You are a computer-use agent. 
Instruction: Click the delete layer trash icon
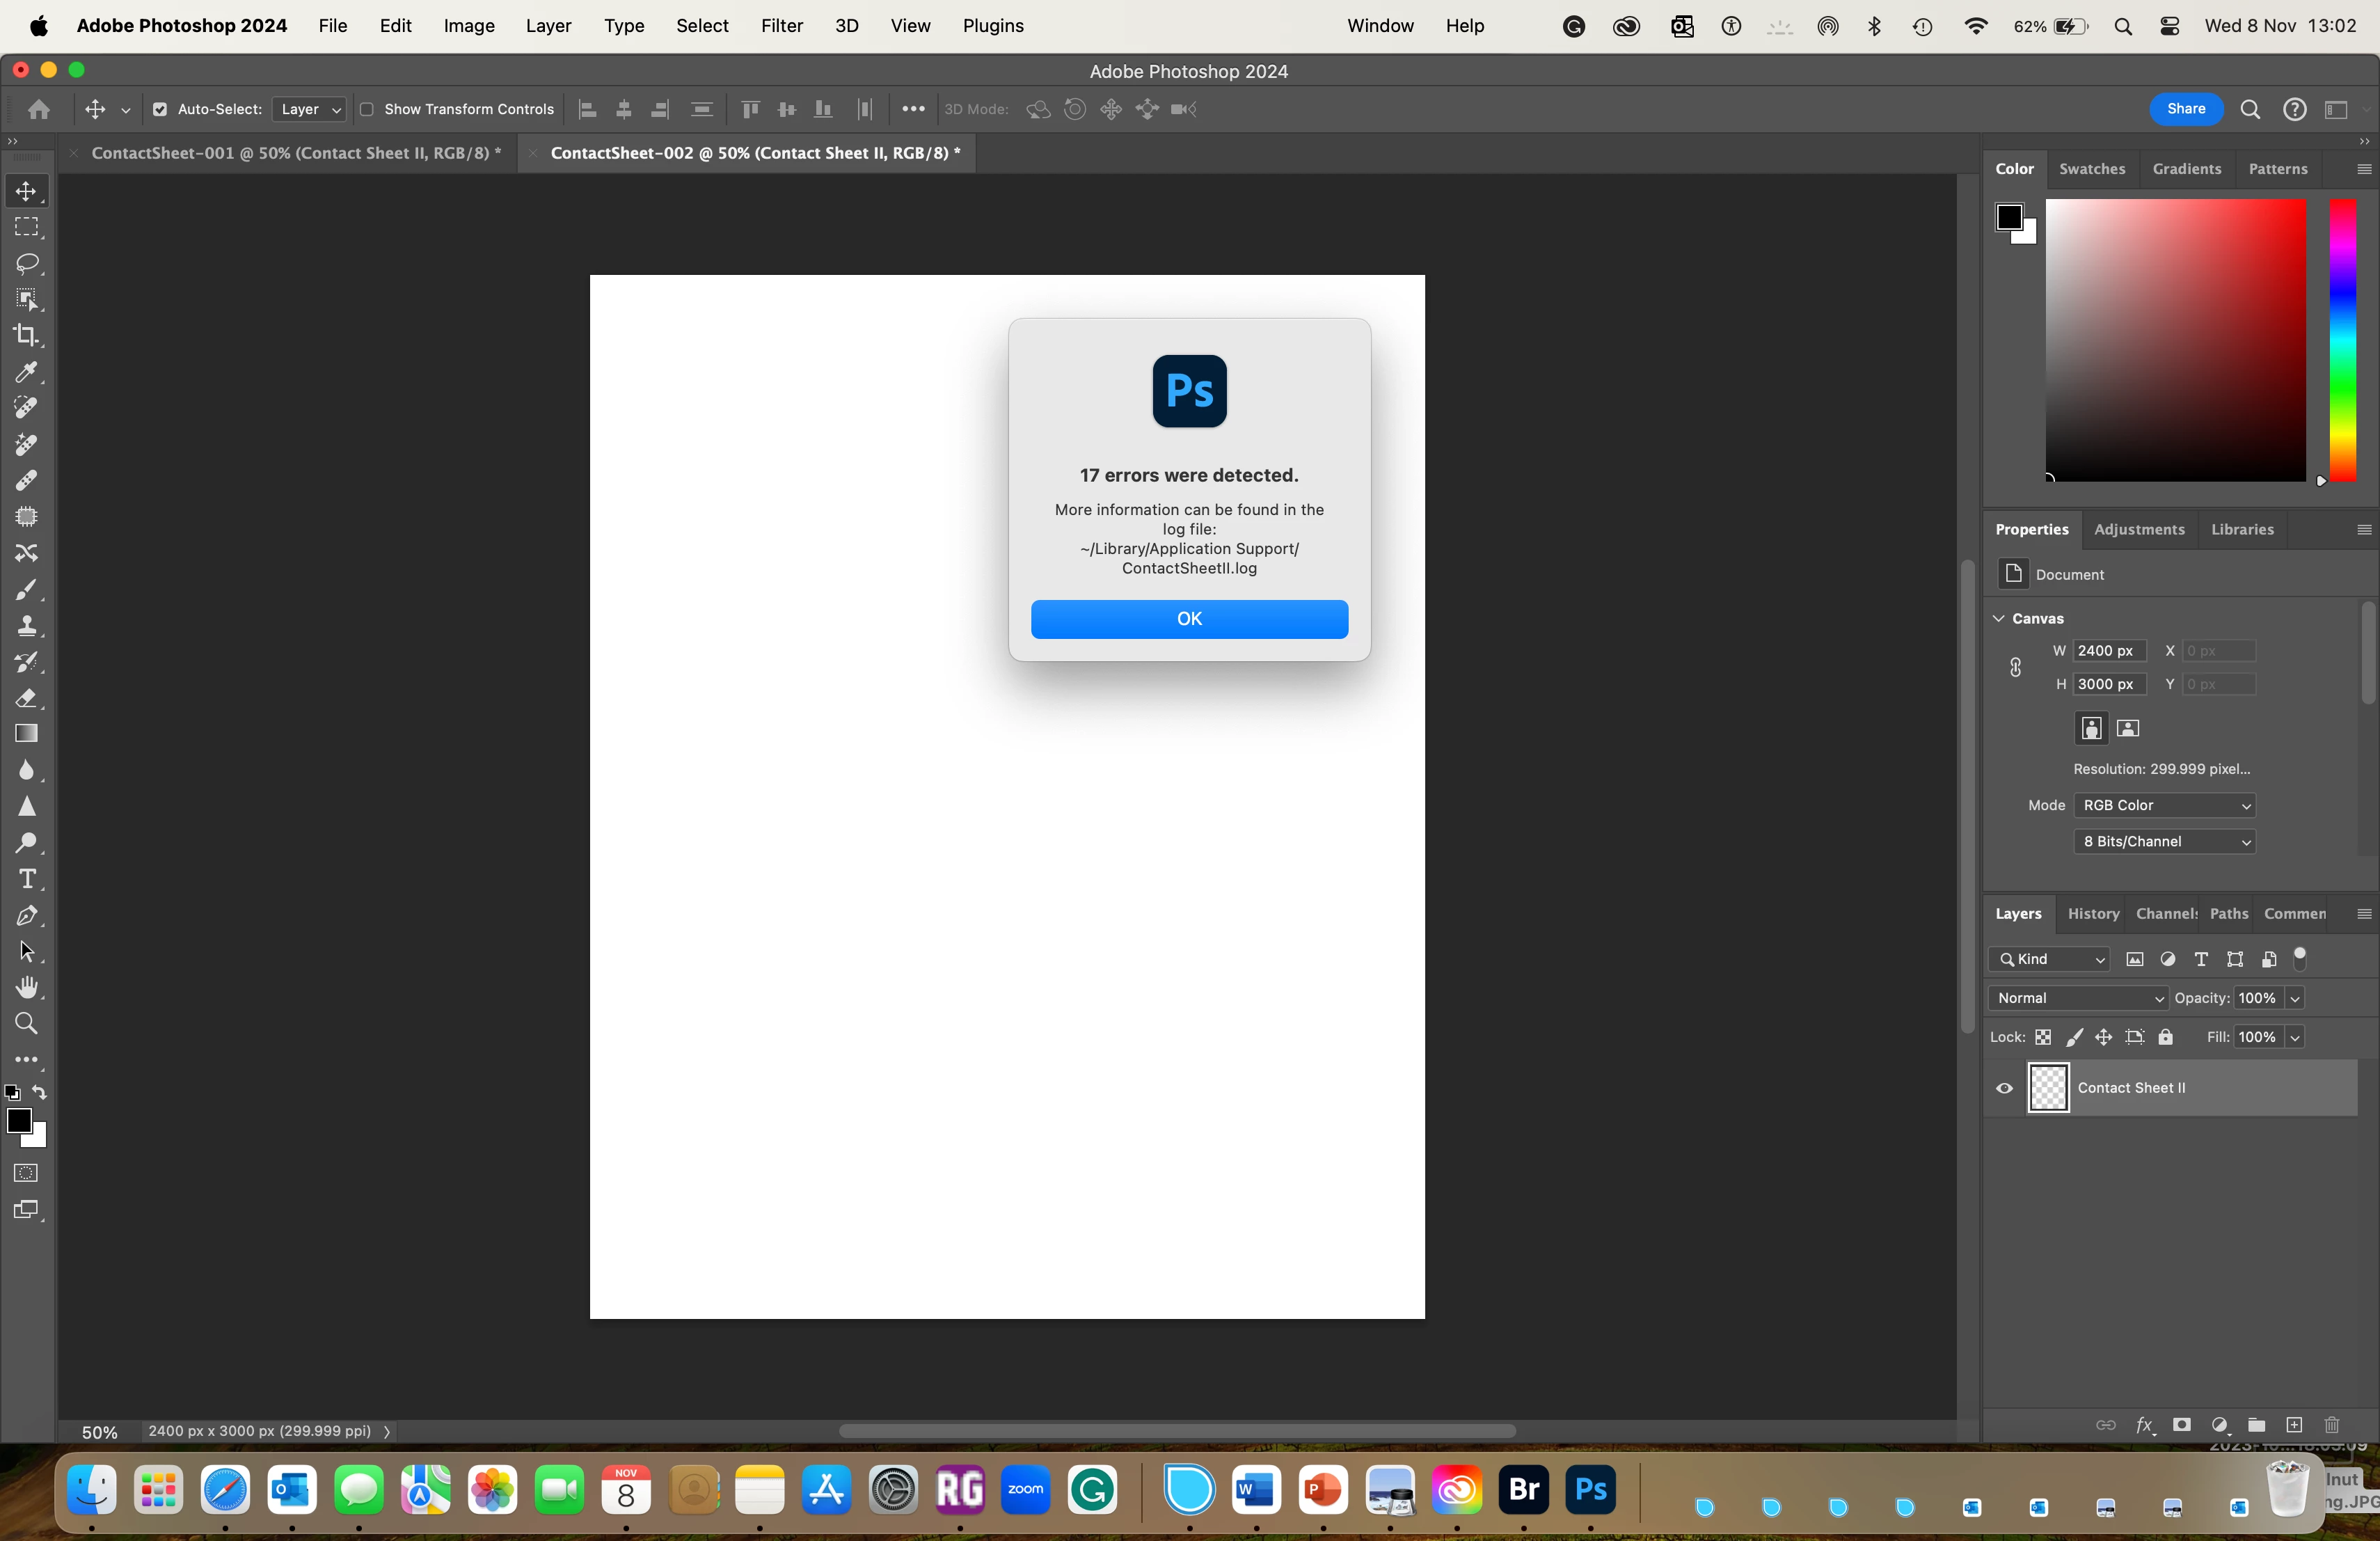tap(2332, 1425)
